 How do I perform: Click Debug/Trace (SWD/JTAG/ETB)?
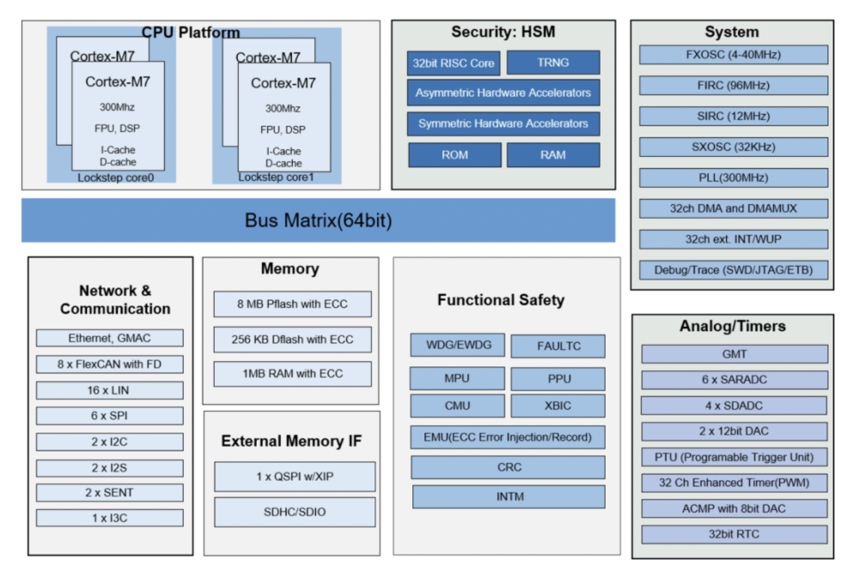pos(734,271)
